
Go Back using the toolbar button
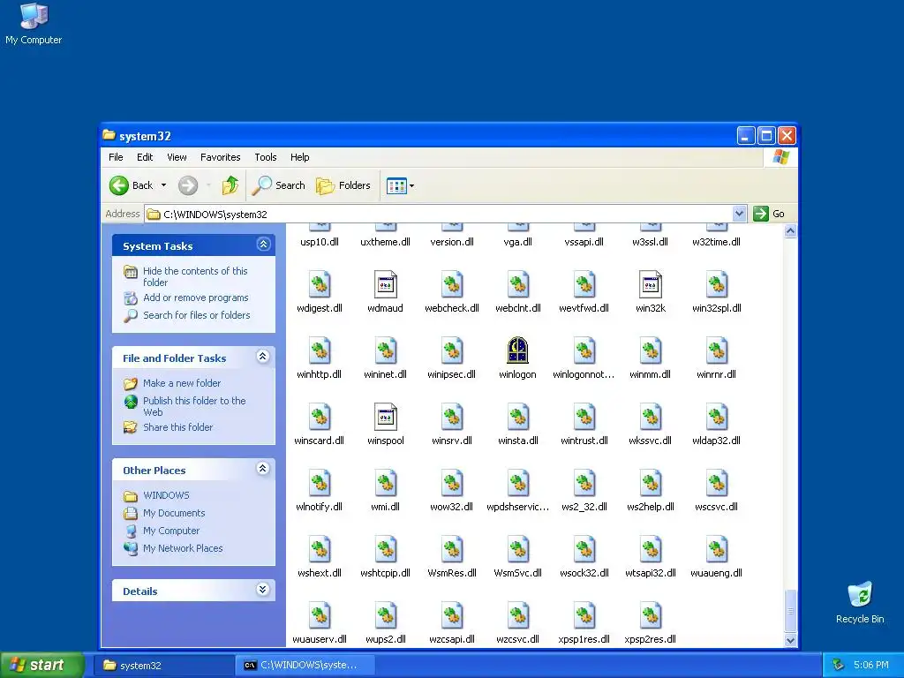132,185
